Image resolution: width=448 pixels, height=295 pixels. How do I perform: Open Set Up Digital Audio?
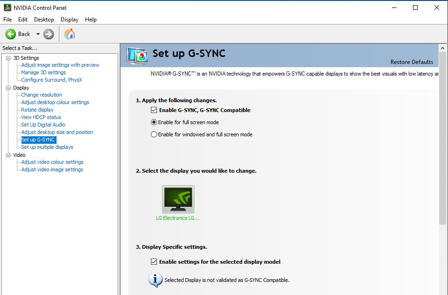[43, 125]
